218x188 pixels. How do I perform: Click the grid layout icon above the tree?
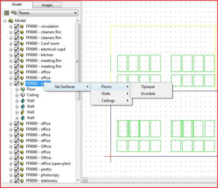[7, 13]
